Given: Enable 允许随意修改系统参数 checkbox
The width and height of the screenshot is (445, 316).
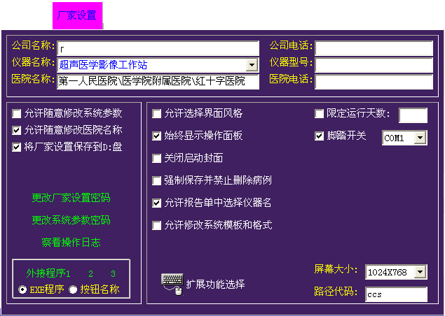Looking at the screenshot, I should click(x=17, y=113).
